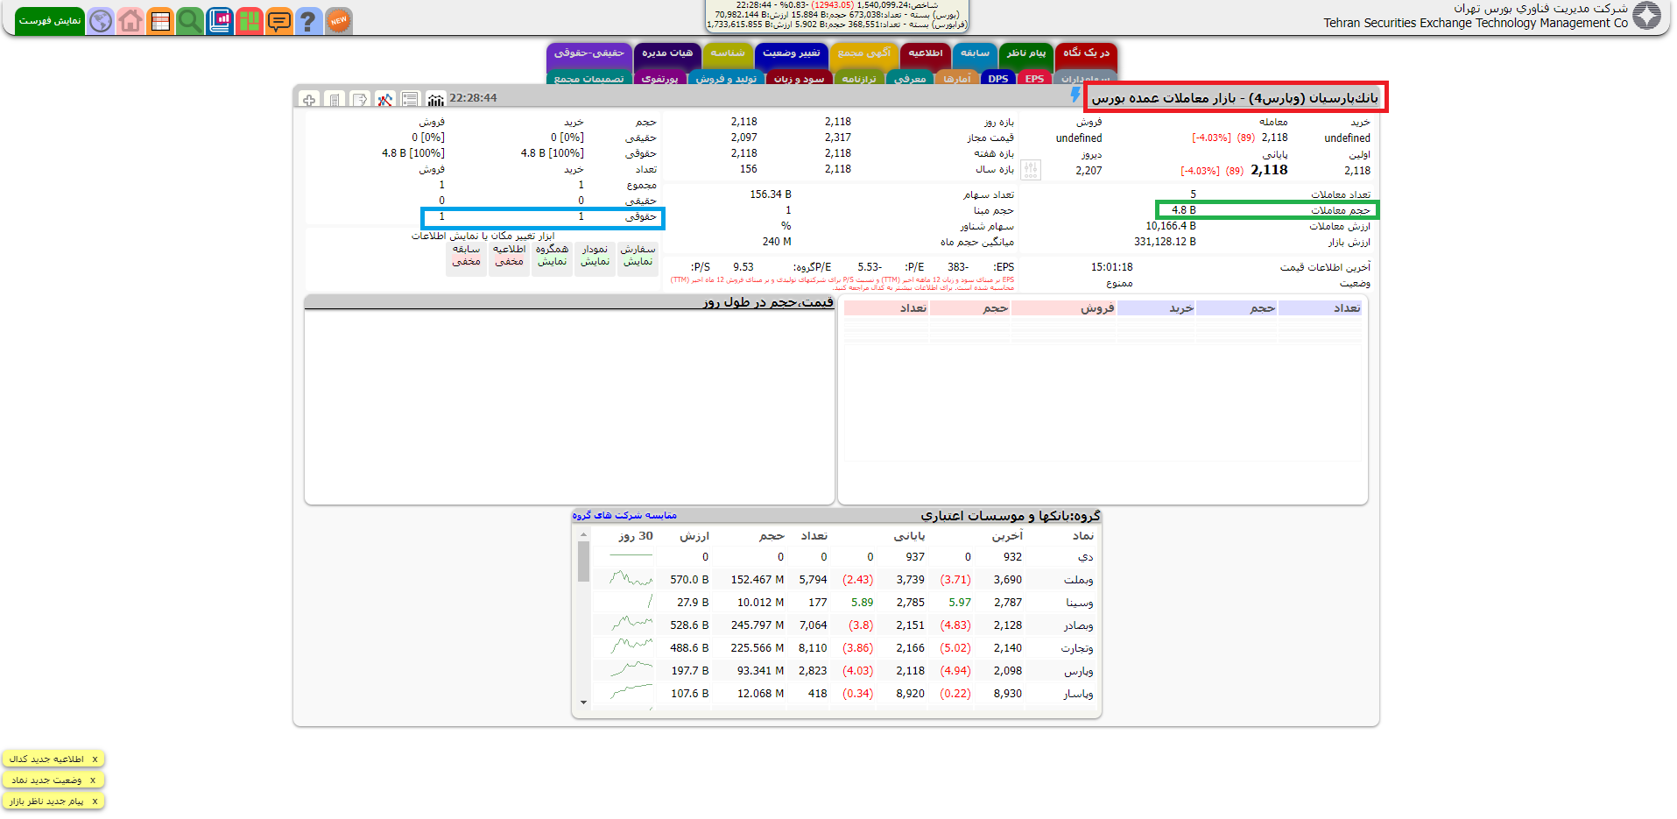Click the orange NEW badge icon
This screenshot has width=1677, height=819.
[339, 21]
